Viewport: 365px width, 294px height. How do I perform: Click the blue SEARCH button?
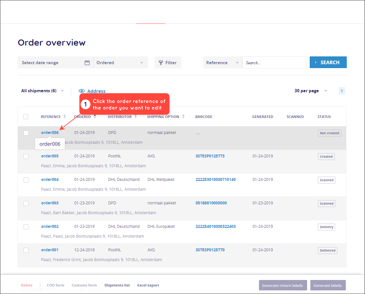click(x=328, y=62)
